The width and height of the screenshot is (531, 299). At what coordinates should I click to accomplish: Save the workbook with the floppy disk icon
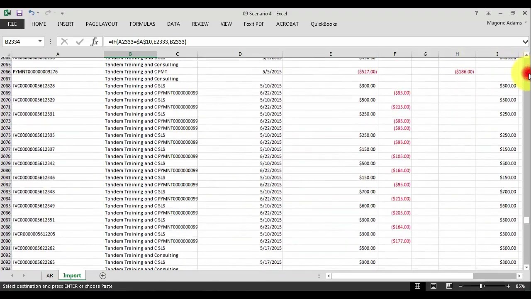(x=19, y=13)
